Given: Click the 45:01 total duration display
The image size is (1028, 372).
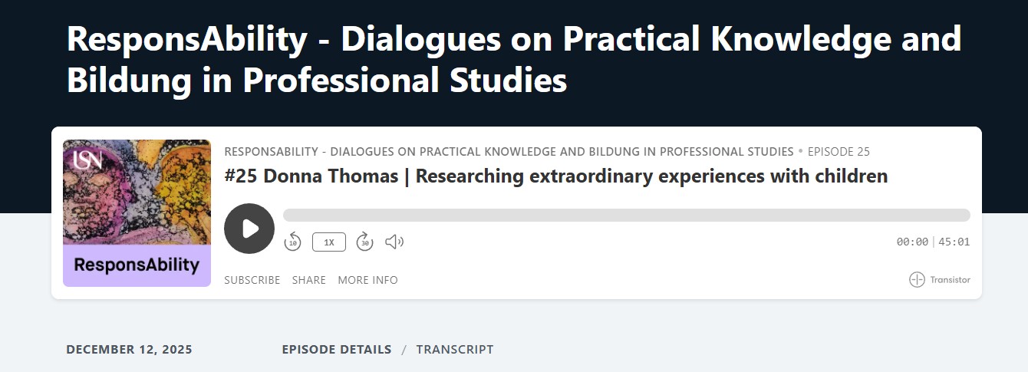Looking at the screenshot, I should 954,242.
